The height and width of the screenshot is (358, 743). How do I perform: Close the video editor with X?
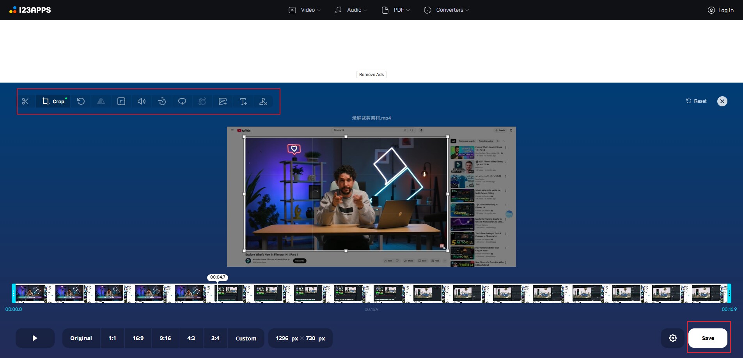click(722, 101)
